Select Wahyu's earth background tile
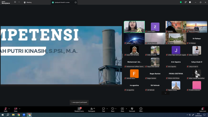Screen dimensions: 208x117 (134, 39)
